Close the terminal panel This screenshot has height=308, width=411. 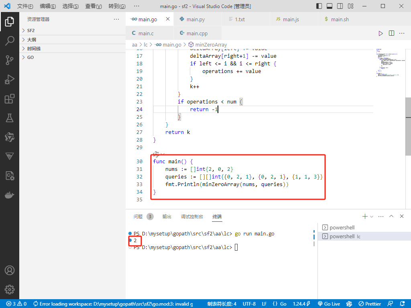401,216
